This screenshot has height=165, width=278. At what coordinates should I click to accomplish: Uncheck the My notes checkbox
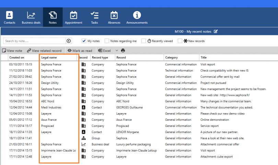coord(84,41)
